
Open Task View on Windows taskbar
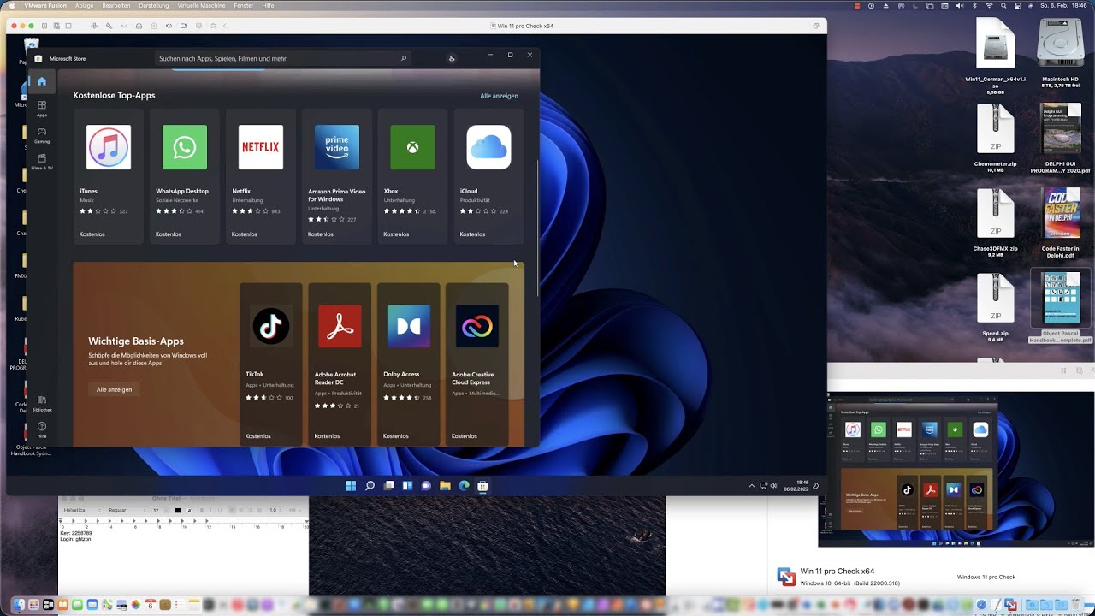coord(388,486)
